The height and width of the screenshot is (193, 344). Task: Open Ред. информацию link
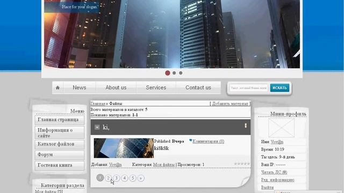click(278, 180)
